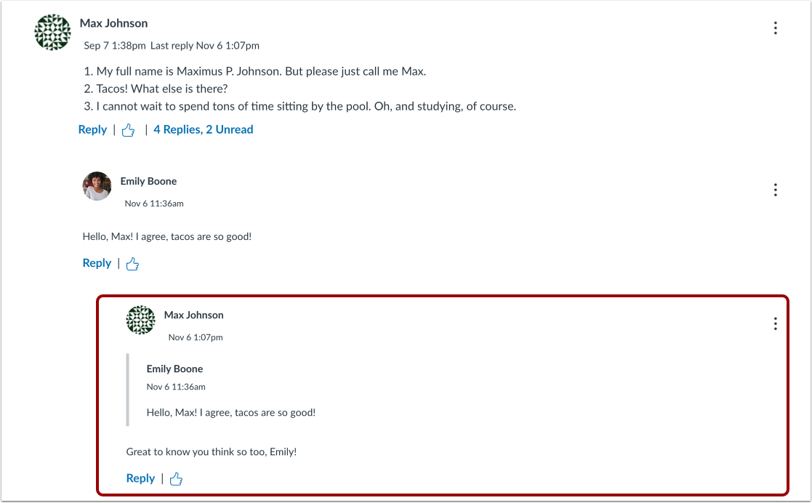Open the options kebab on the original post
This screenshot has height=503, width=812.
pos(775,28)
